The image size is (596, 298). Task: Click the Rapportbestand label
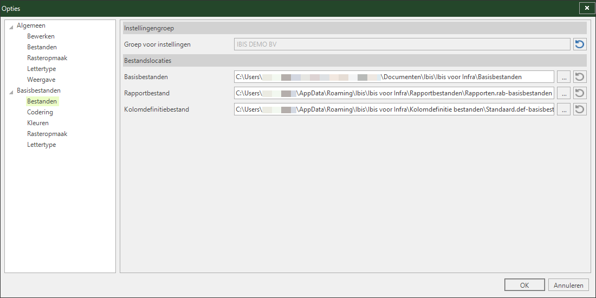pos(147,93)
